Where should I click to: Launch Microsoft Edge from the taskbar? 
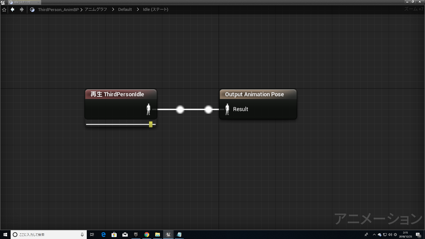103,235
